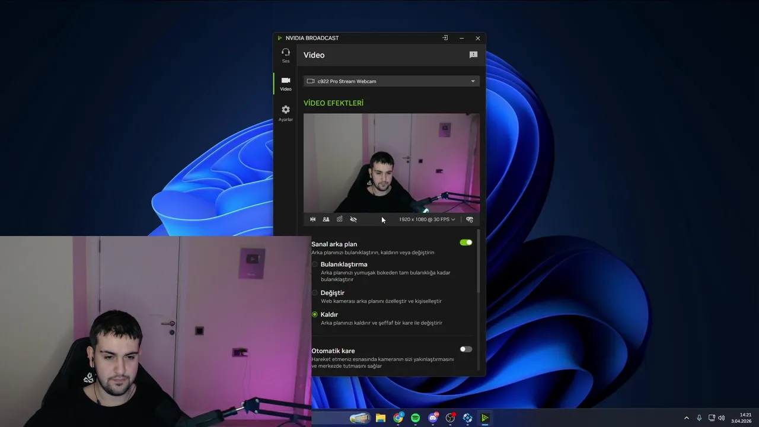
Task: Show hidden tray icons chevron
Action: pos(687,418)
